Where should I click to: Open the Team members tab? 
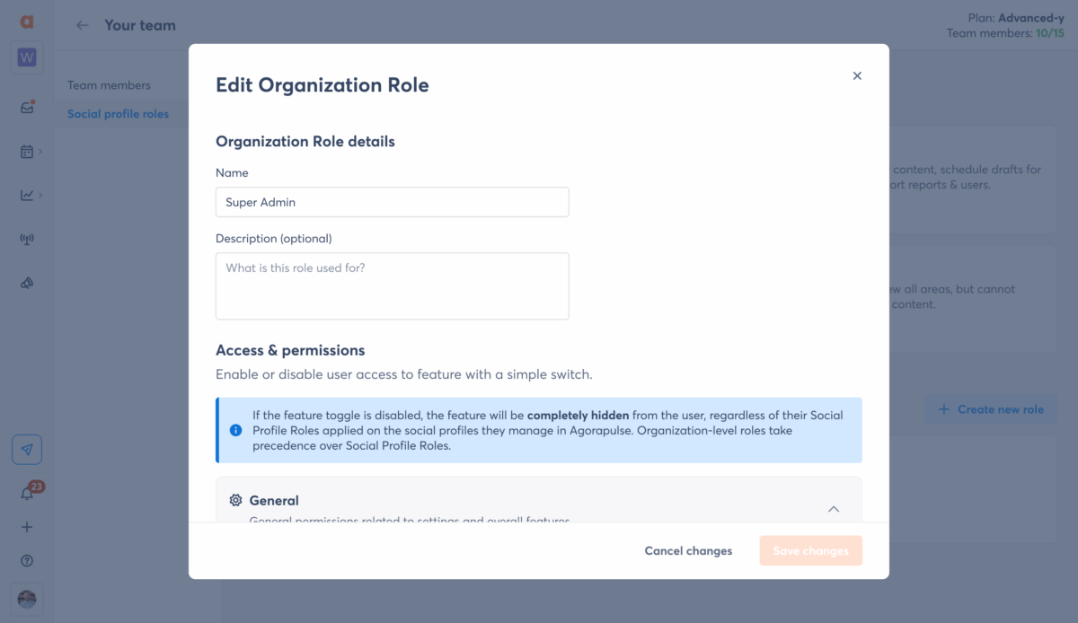[109, 85]
